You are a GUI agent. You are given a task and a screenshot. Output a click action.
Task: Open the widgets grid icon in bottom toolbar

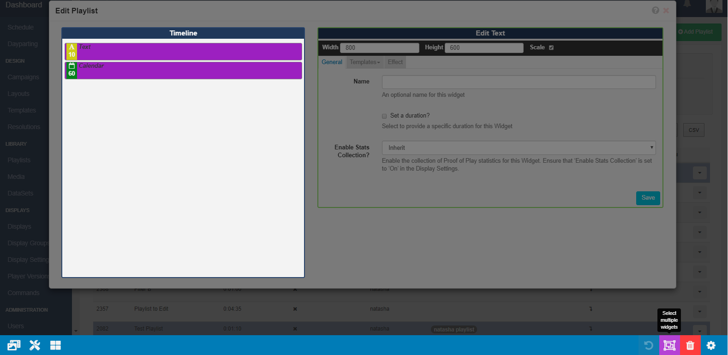[x=55, y=345]
